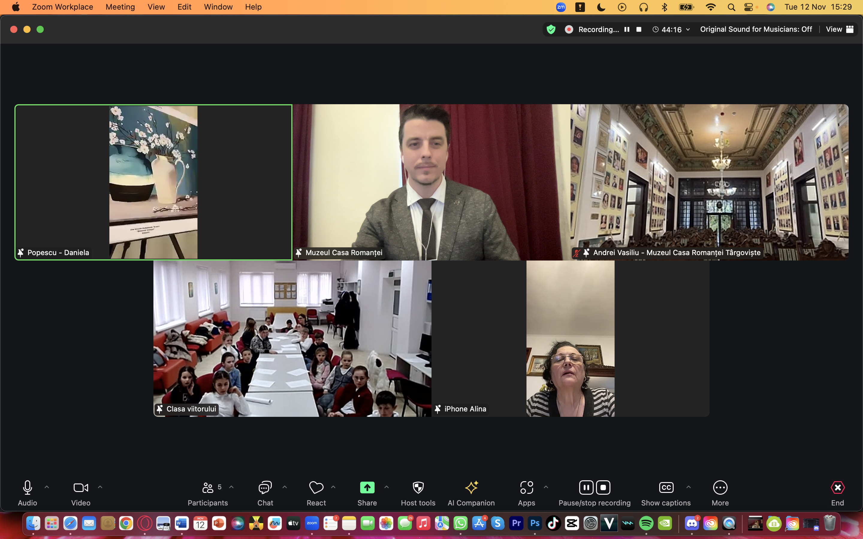
Task: Expand video options arrow beside Video
Action: point(100,487)
